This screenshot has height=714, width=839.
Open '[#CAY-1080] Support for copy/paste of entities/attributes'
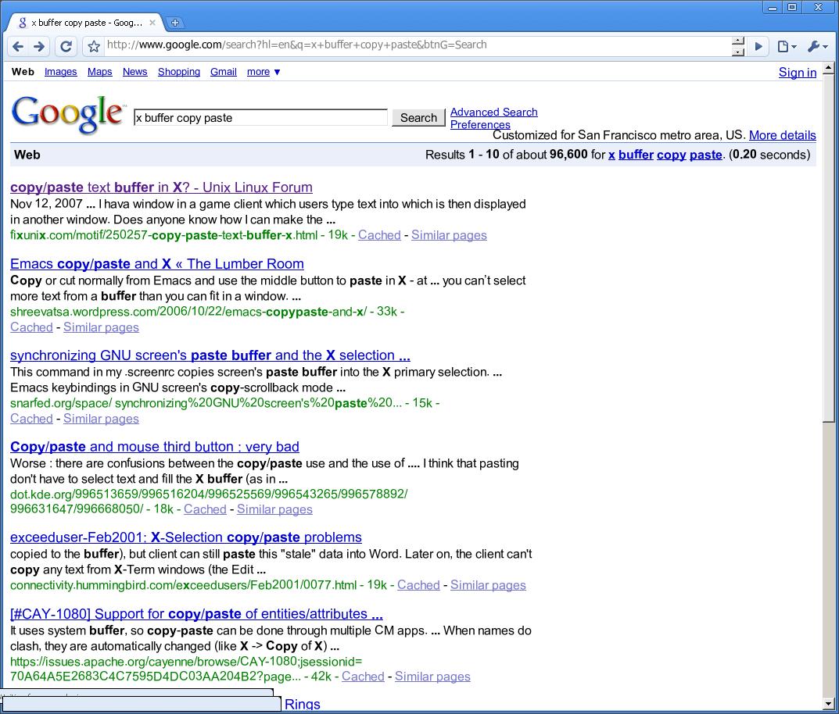[x=196, y=613]
